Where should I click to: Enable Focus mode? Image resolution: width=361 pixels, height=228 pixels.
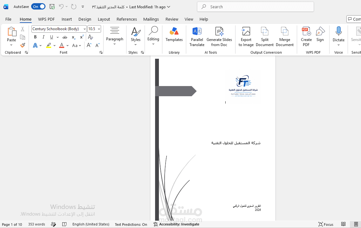click(x=326, y=224)
